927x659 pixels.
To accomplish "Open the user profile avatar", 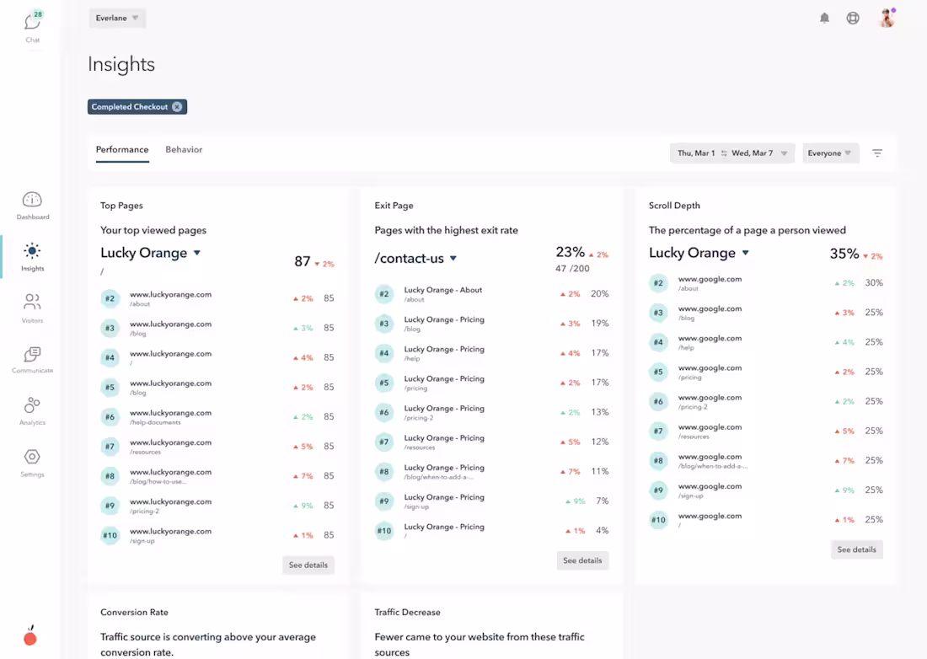I will [887, 18].
